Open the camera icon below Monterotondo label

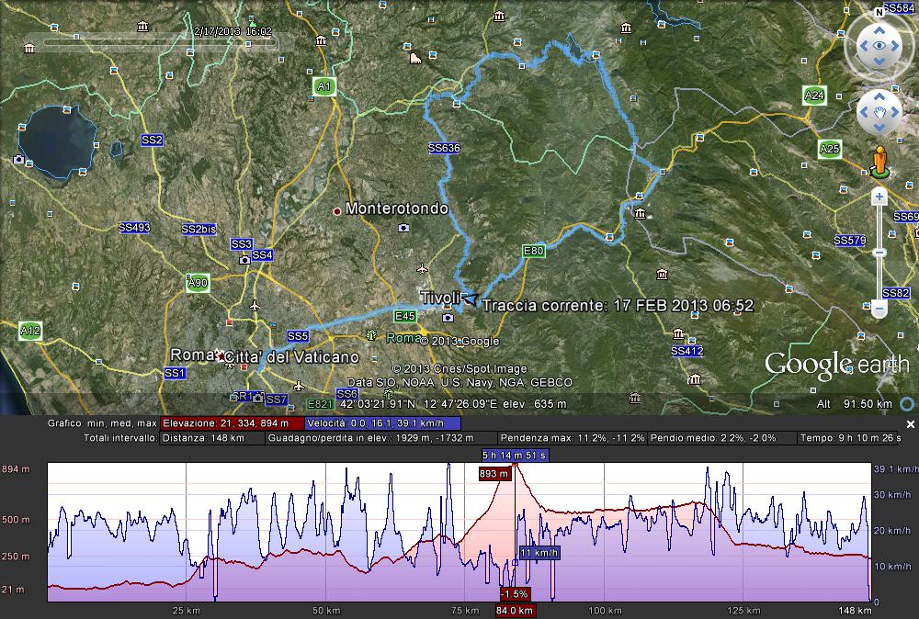[403, 227]
